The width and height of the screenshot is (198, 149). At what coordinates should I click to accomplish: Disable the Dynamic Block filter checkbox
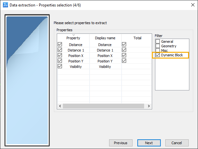(x=158, y=55)
